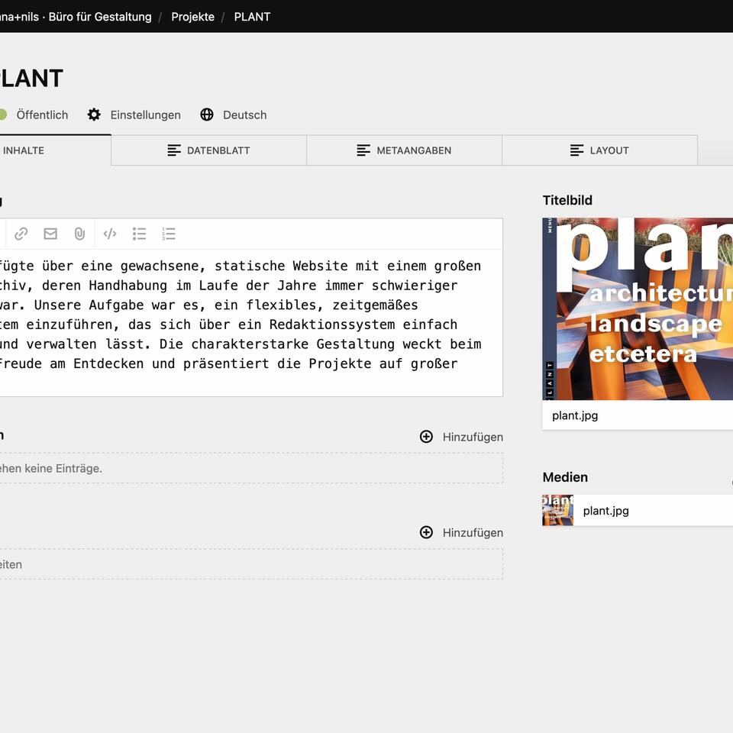Create a bulleted list in the editor
733x733 pixels.
point(139,234)
